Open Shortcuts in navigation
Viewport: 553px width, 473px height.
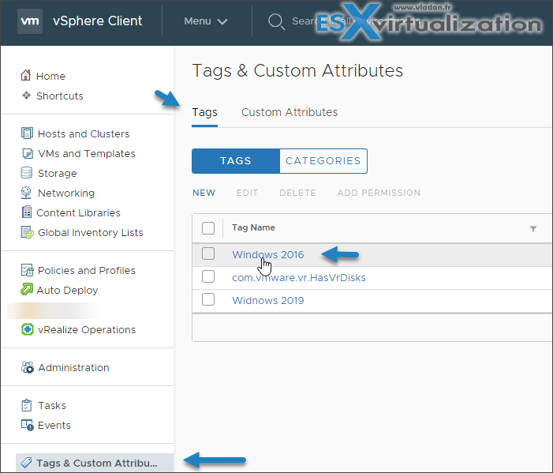[x=60, y=96]
